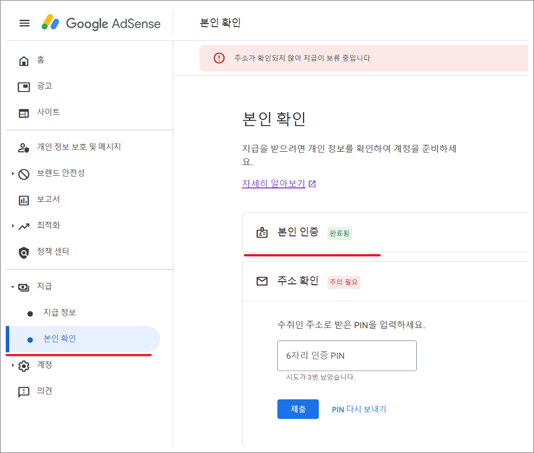This screenshot has width=534, height=453.
Task: Click the 개인 정보 보호 및 메시지 icon
Action: (23, 147)
